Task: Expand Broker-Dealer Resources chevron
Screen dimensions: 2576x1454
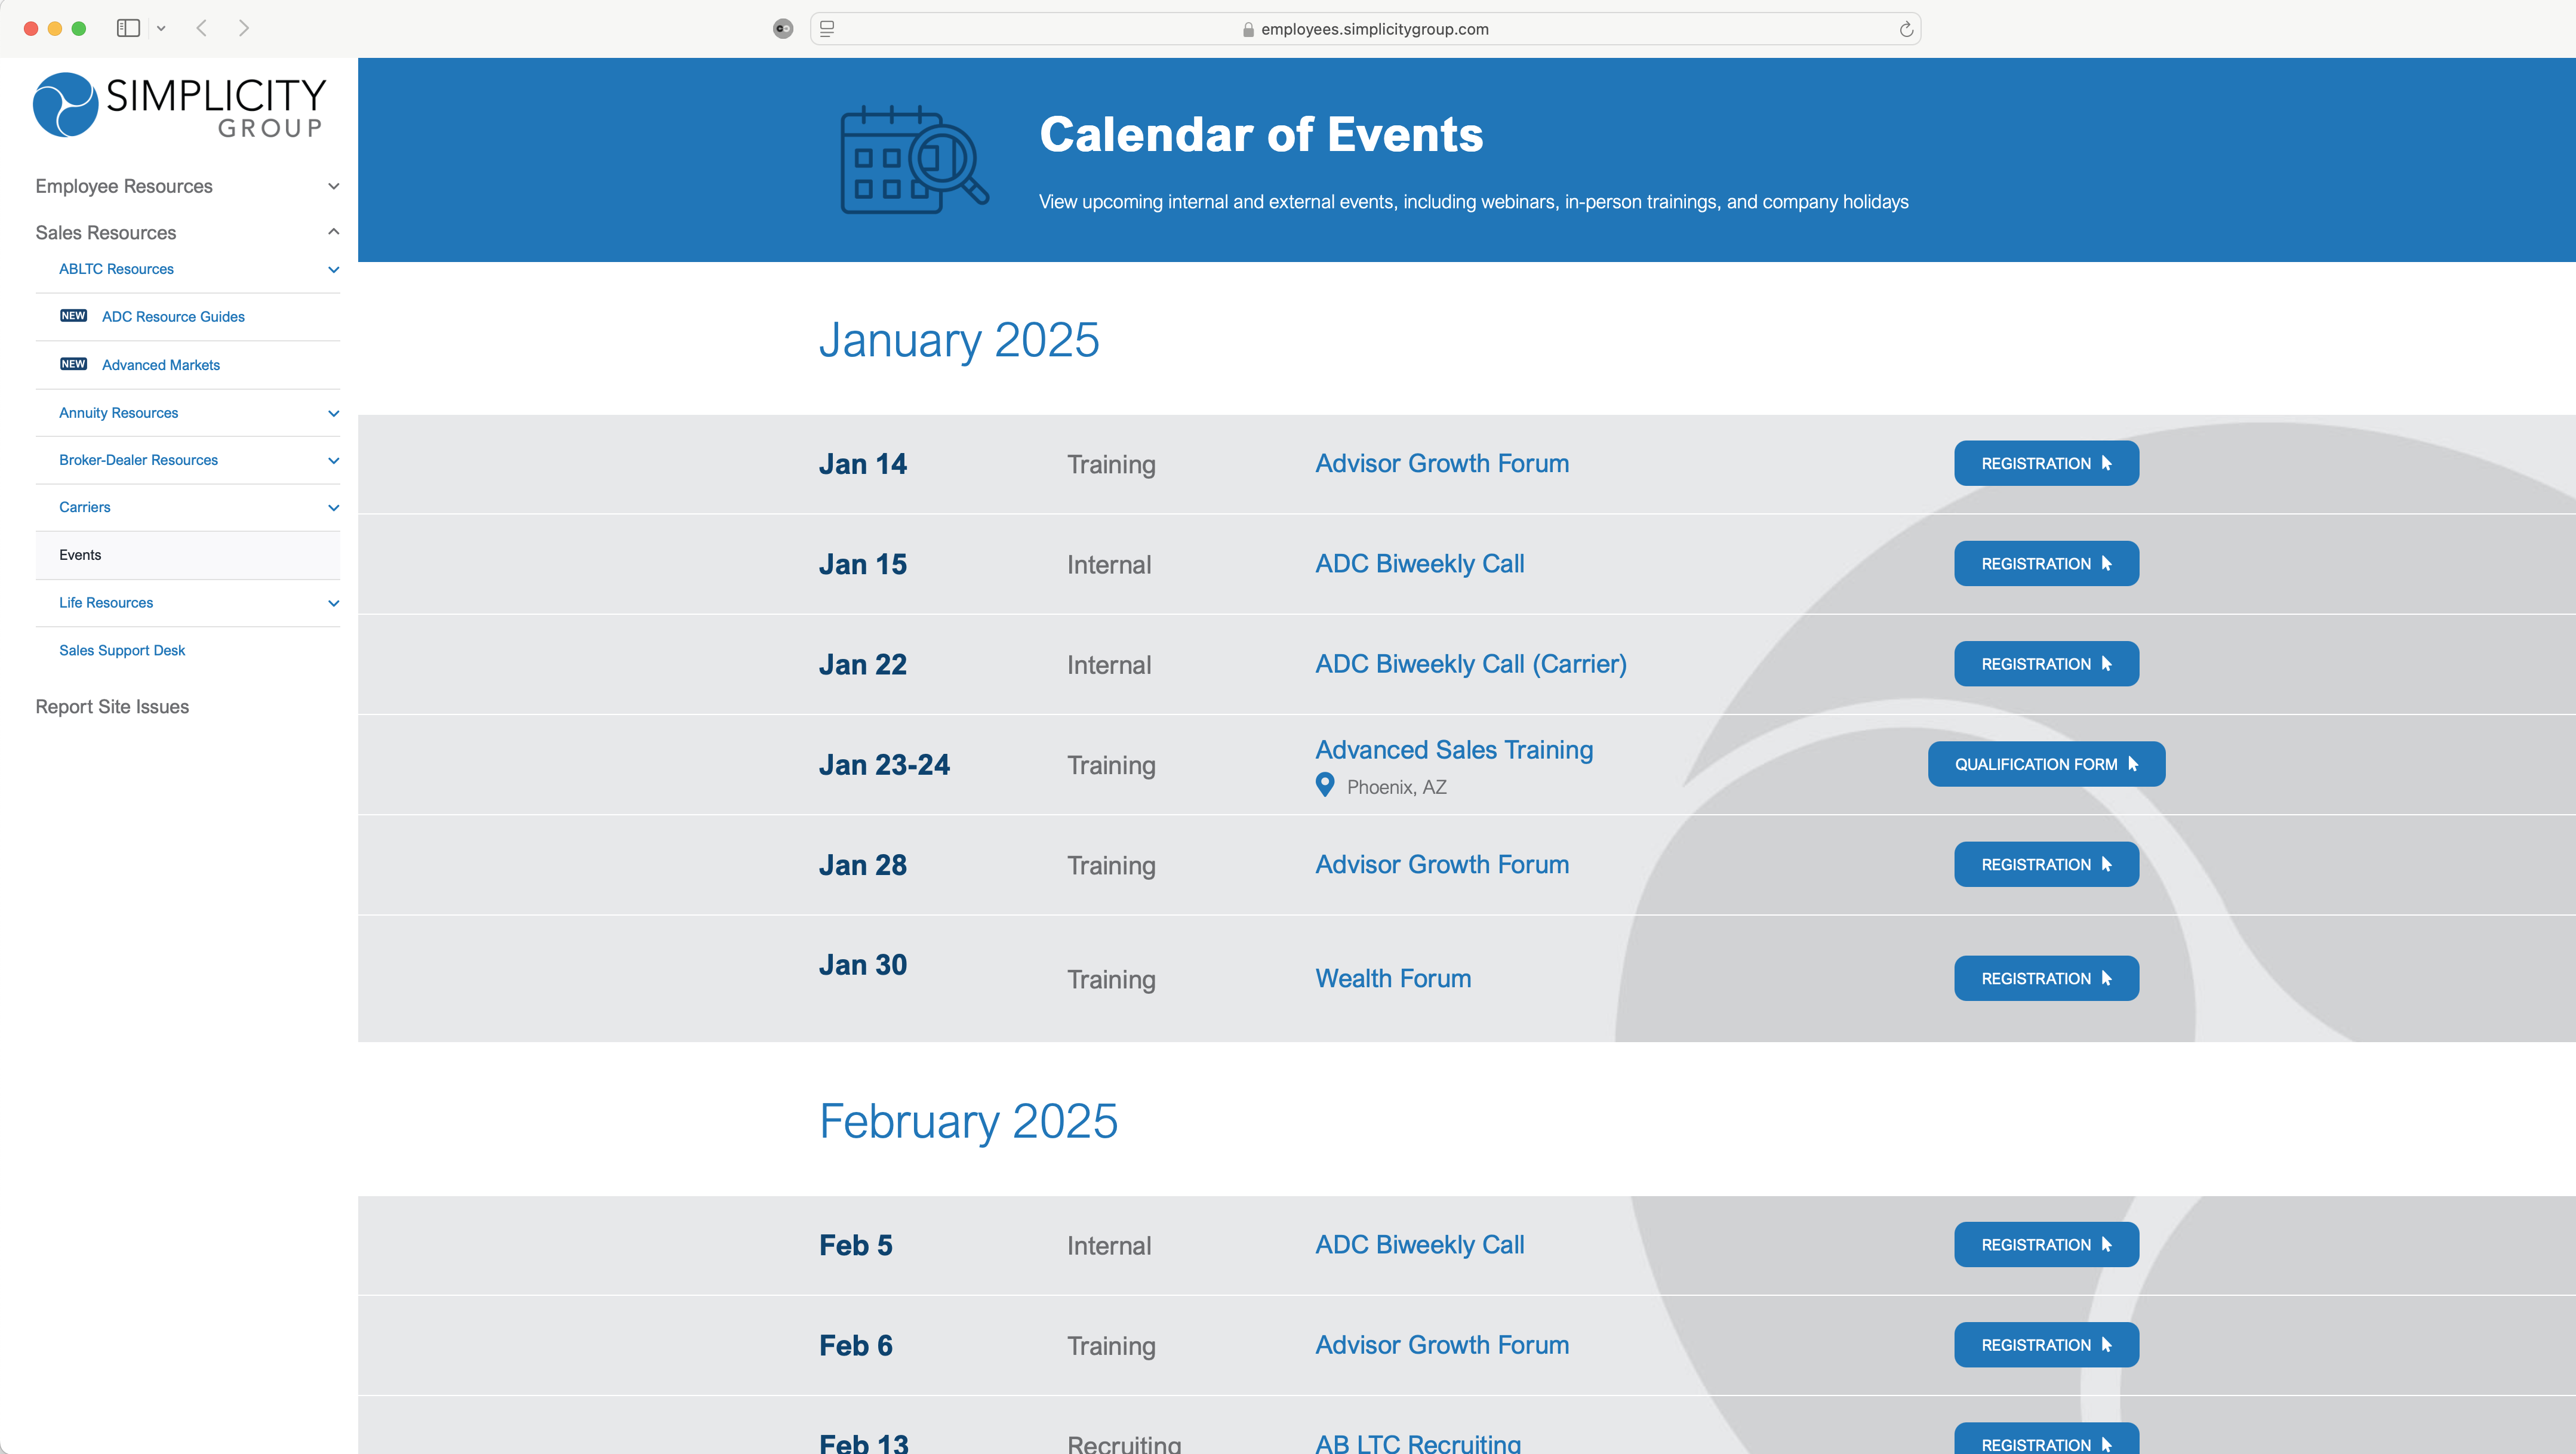Action: coord(333,460)
